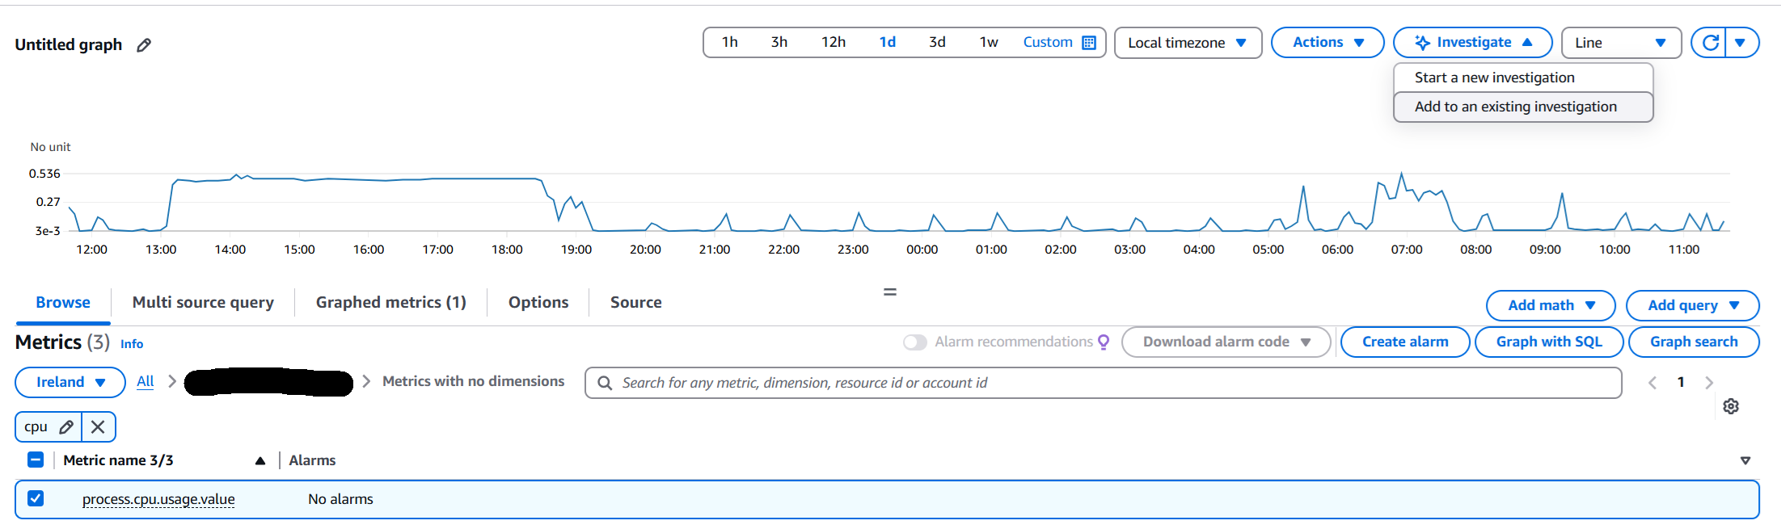Focus the metric search input field

pos(1104,383)
